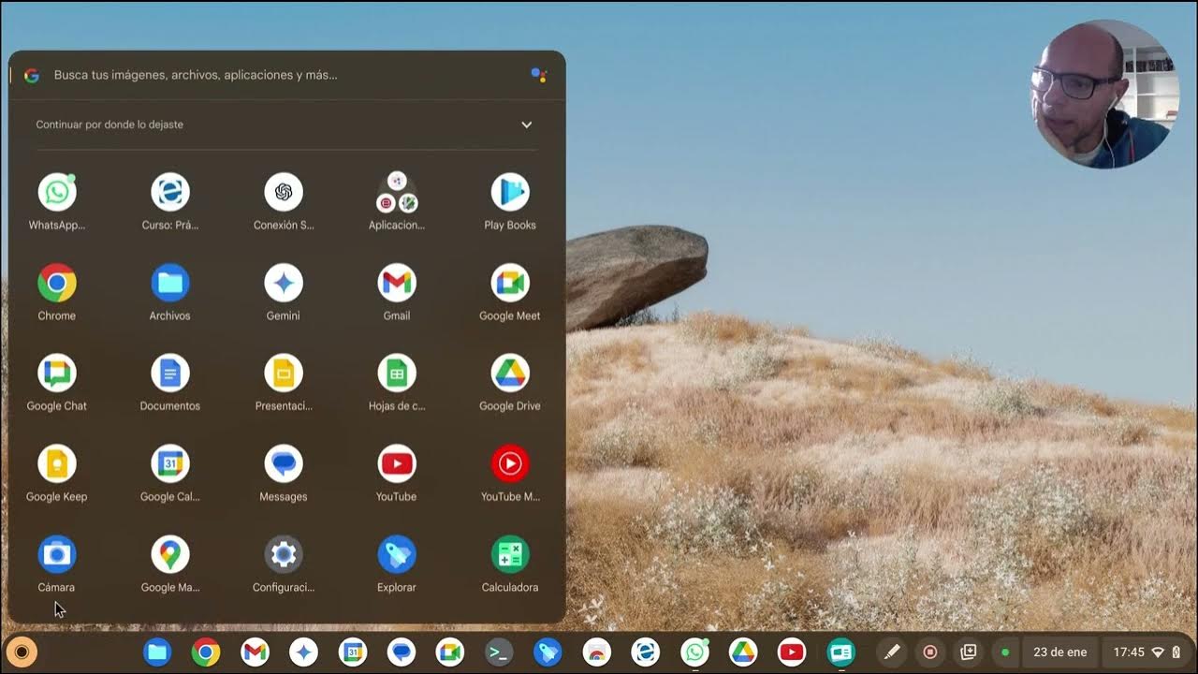Screen dimensions: 1198x674
Task: Open the teal Screencast app on shelf
Action: click(840, 652)
